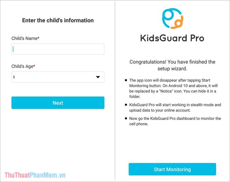Click the Child's Age label
Screen dimensions: 230x182
click(22, 66)
